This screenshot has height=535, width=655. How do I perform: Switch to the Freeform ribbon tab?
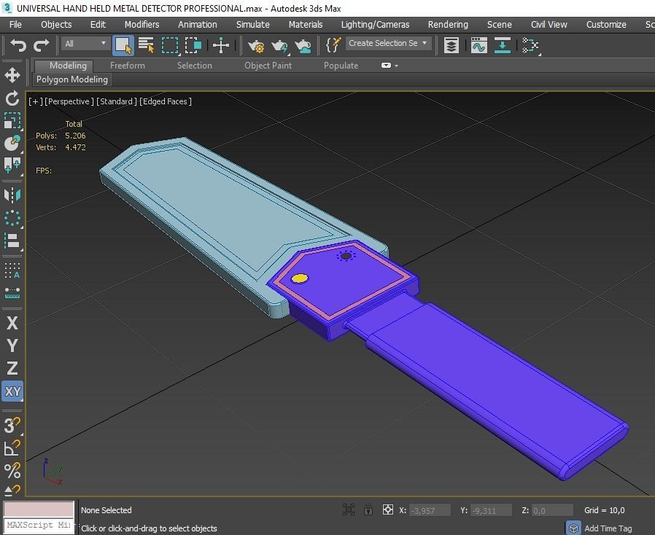point(128,66)
